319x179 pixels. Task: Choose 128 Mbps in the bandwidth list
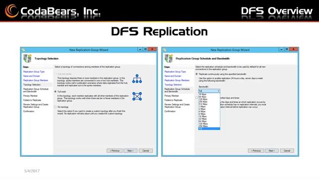pyautogui.click(x=209, y=124)
